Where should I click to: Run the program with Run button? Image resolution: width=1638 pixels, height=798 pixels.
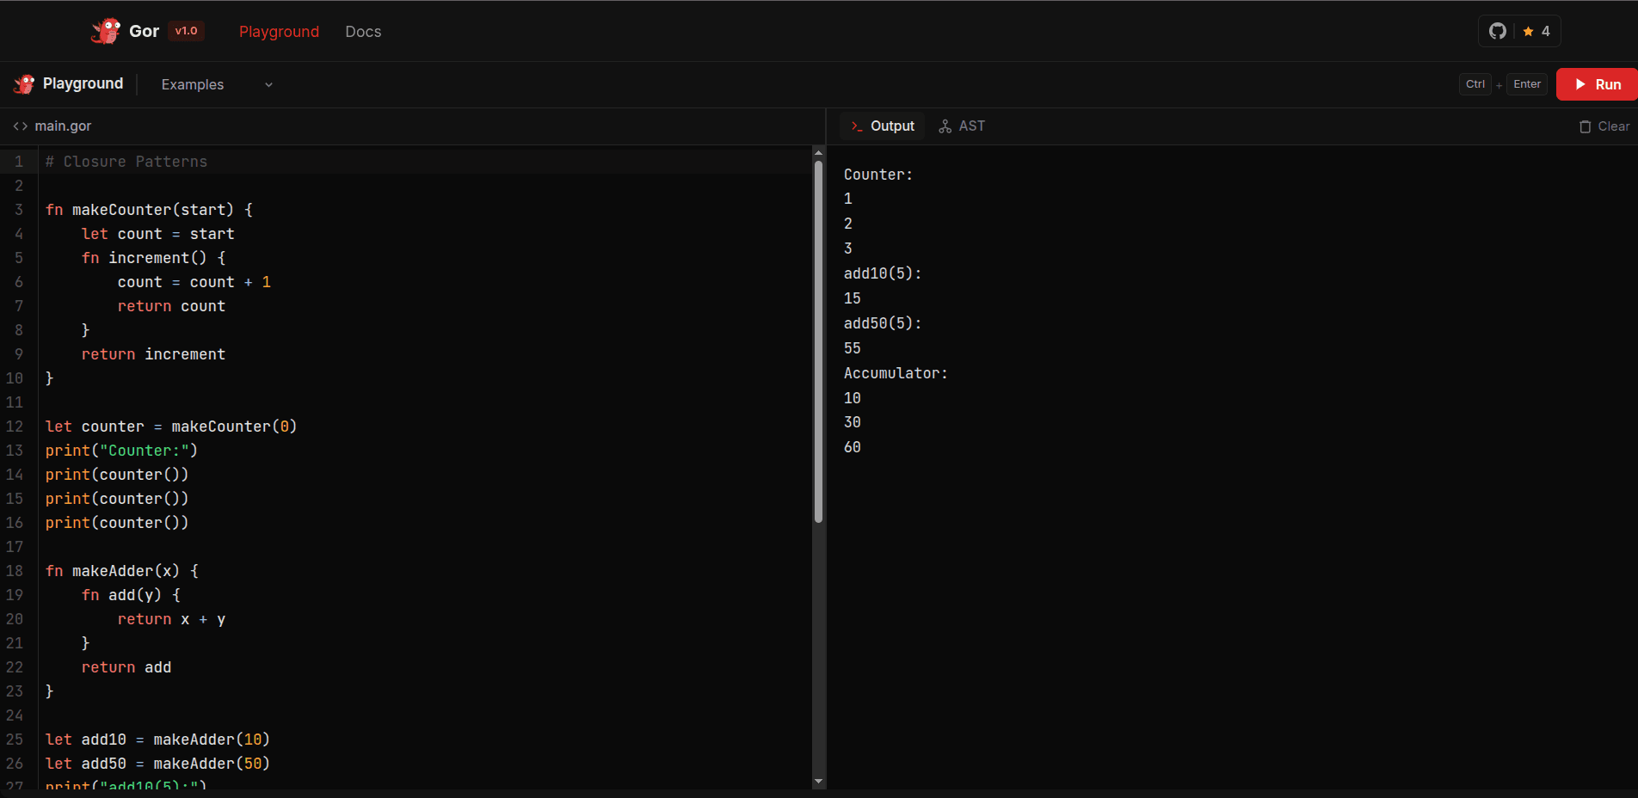[x=1597, y=84]
